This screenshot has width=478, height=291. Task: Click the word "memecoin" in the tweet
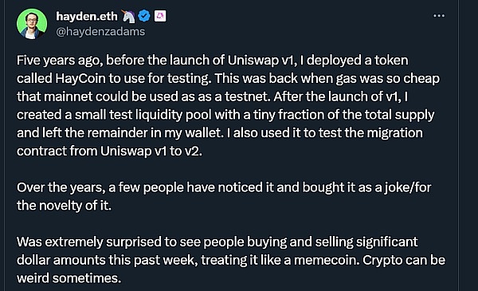[x=326, y=260]
